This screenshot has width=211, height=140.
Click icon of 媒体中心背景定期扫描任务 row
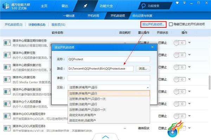(x=7, y=43)
